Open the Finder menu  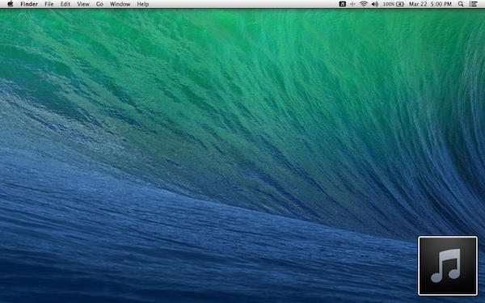29,4
